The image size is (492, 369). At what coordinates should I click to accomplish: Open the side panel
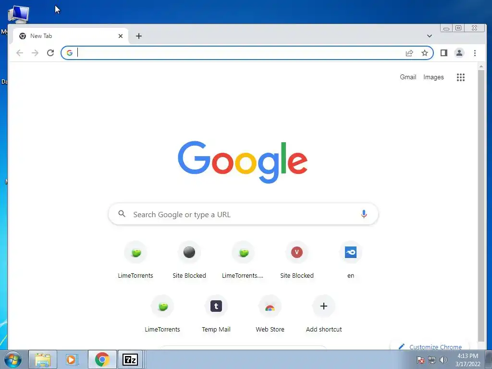coord(443,53)
